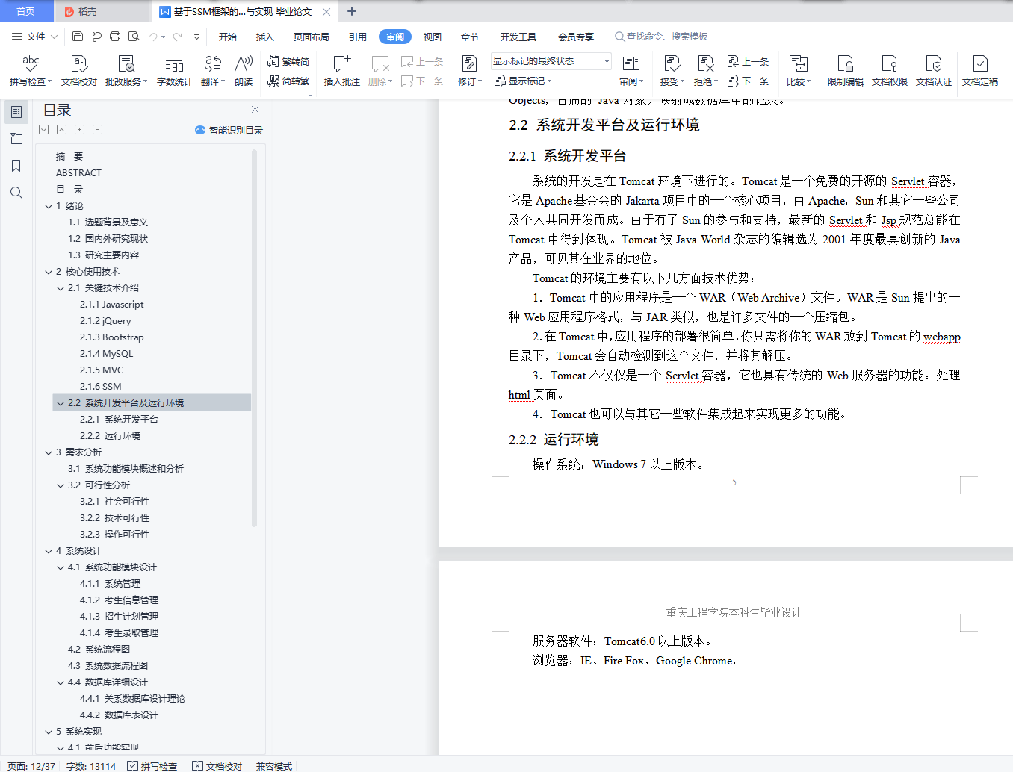Collapse the 2.1 关键技术介绍 chevron

(61, 288)
